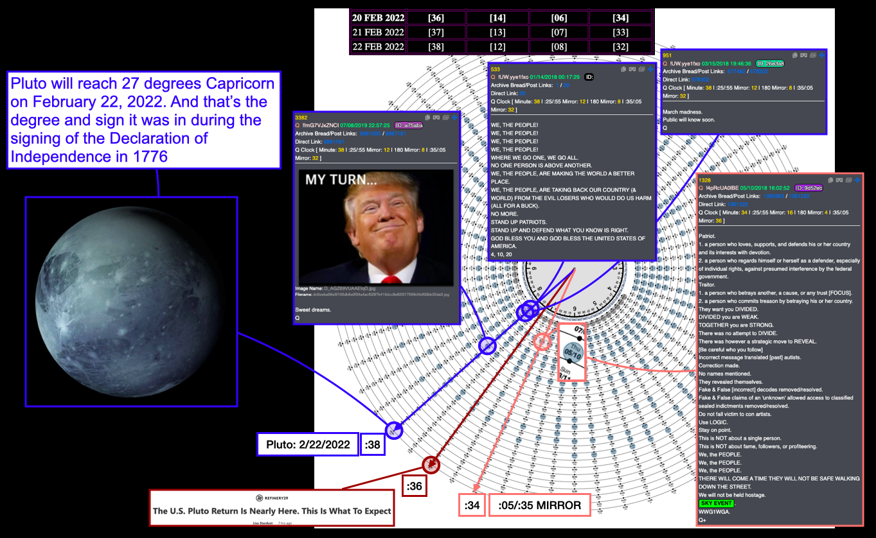Open the MY TURN image in post 3382
The height and width of the screenshot is (538, 876).
[376, 227]
